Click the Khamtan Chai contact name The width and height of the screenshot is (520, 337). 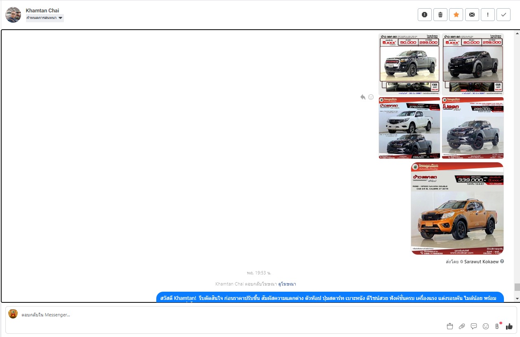(x=42, y=10)
